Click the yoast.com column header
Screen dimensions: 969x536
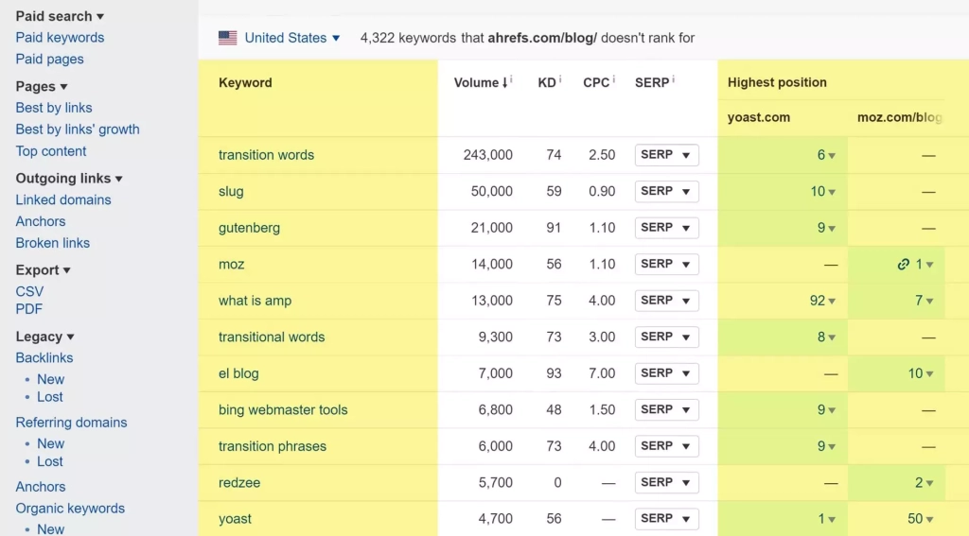point(758,118)
